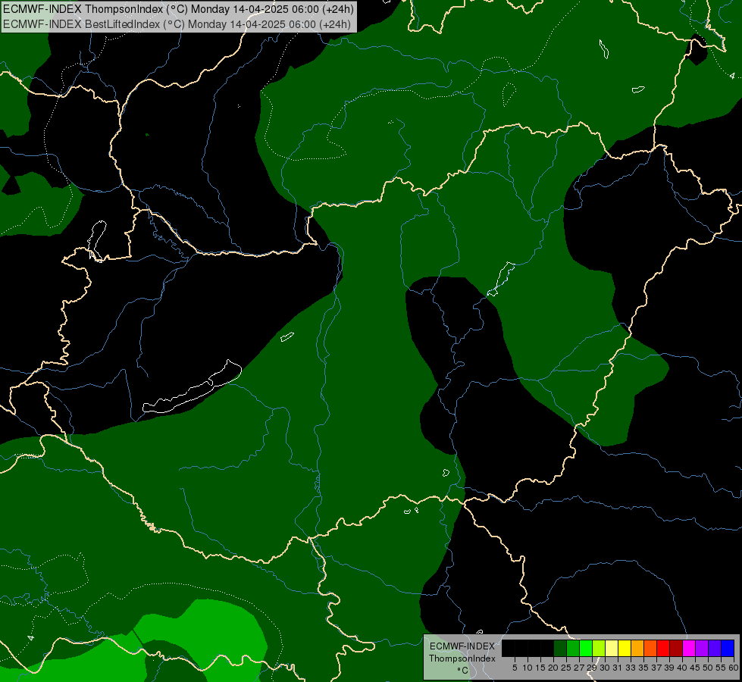Viewport: 742px width, 682px height.
Task: Click the contour label 4 near top-right edge
Action: coord(732,76)
